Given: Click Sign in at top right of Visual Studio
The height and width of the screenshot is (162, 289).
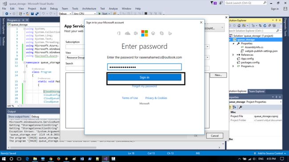Looking at the screenshot, I should 275,9.
